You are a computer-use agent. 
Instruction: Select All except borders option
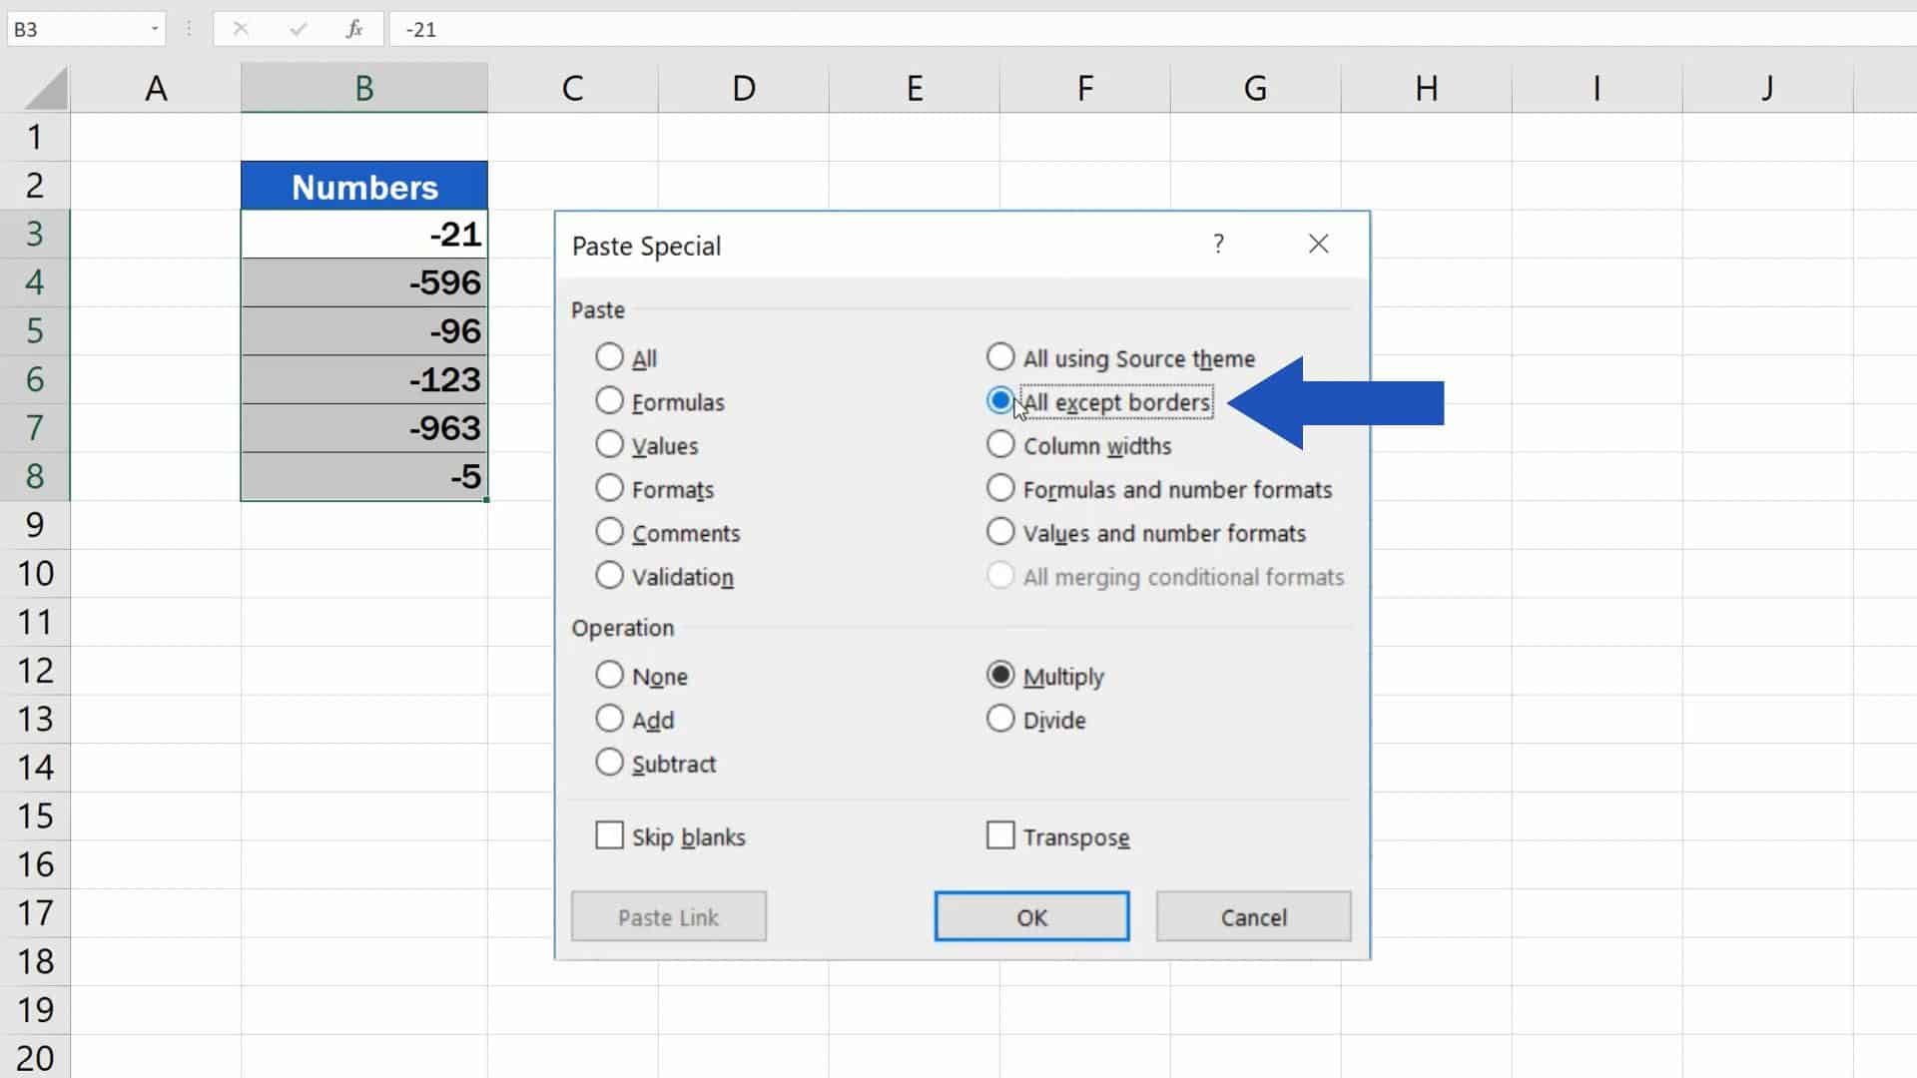[1000, 401]
